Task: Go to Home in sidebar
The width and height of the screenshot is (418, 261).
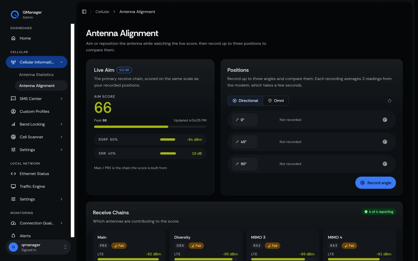Action: (x=37, y=38)
